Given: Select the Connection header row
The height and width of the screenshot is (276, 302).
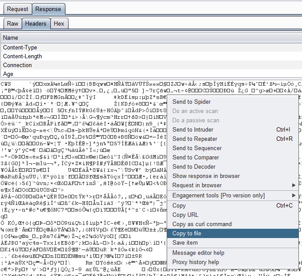Looking at the screenshot, I should point(151,65).
